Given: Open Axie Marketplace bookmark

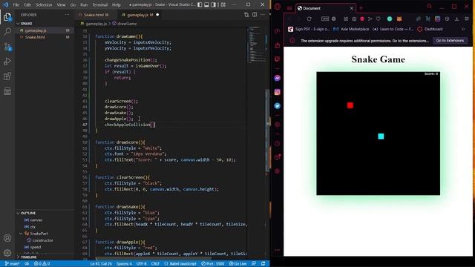Looking at the screenshot, I should tap(351, 29).
